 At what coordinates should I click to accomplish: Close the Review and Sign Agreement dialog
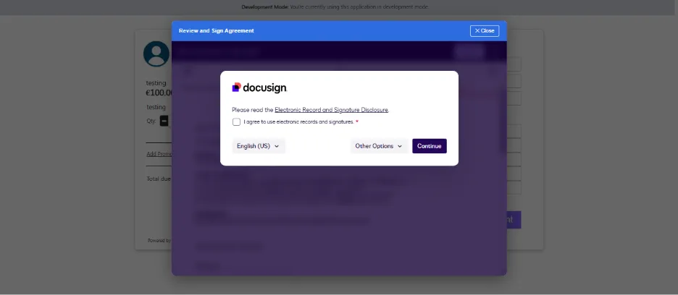click(x=485, y=30)
